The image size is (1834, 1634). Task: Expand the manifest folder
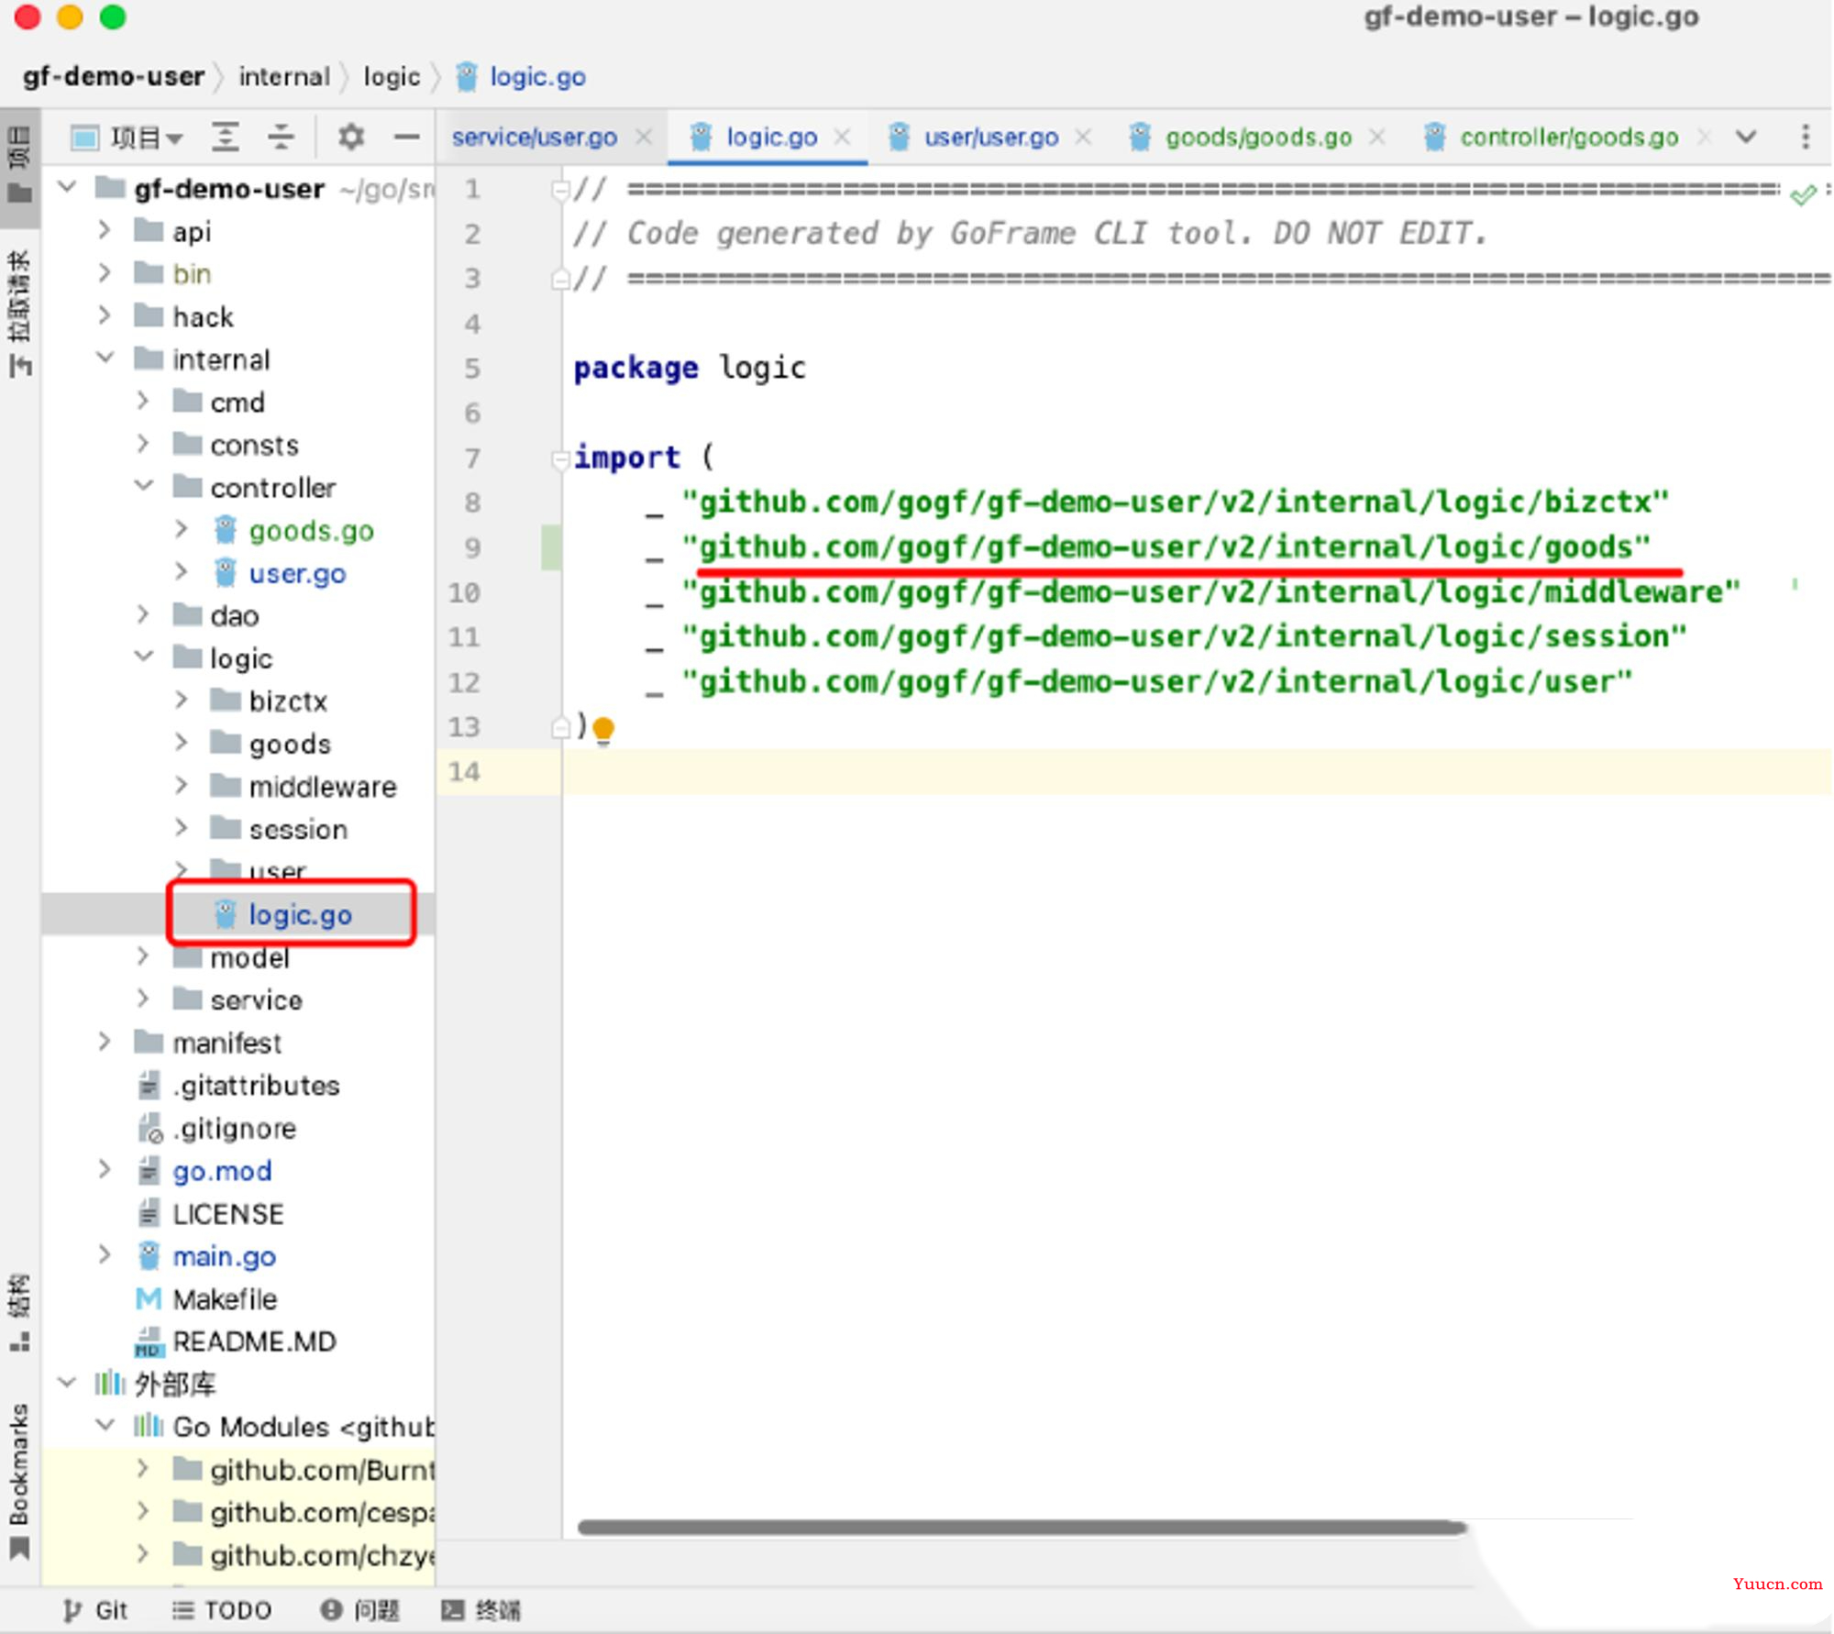pyautogui.click(x=105, y=1042)
